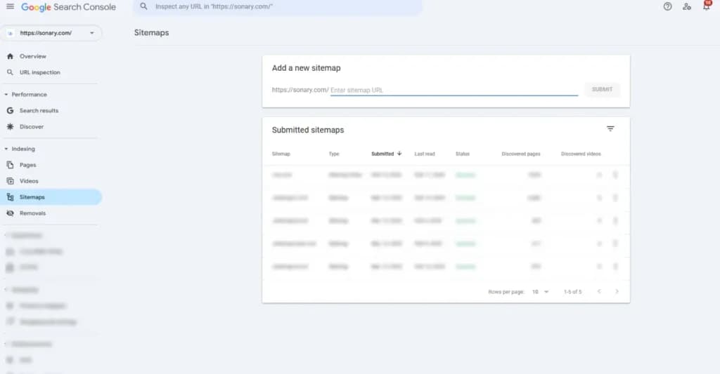Click the Sitemaps page title
Screen dimensions: 720x374
tap(152, 32)
